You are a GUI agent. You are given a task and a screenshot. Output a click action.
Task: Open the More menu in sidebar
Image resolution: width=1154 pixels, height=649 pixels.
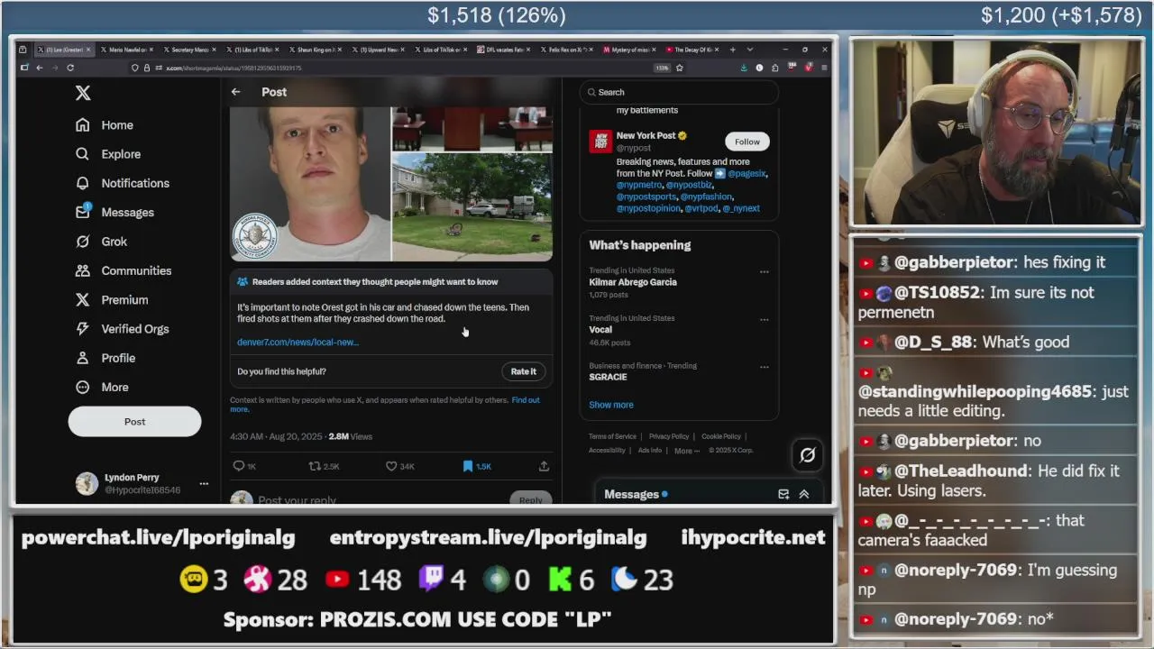102,387
